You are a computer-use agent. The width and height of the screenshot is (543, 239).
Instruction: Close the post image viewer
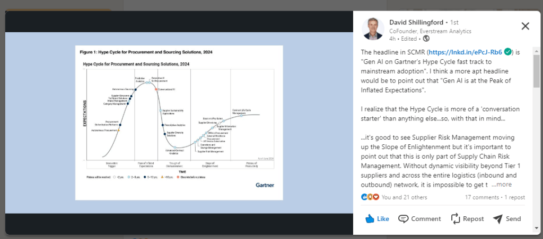tap(525, 26)
